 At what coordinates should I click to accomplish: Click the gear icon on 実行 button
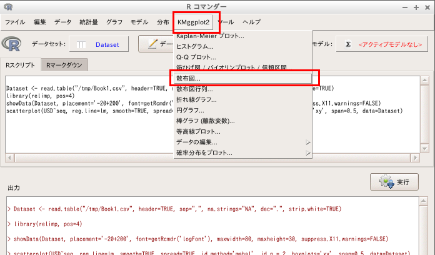(x=387, y=182)
